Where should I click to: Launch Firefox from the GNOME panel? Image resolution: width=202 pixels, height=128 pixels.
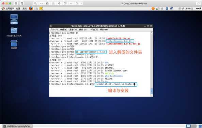pyautogui.click(x=31, y=9)
